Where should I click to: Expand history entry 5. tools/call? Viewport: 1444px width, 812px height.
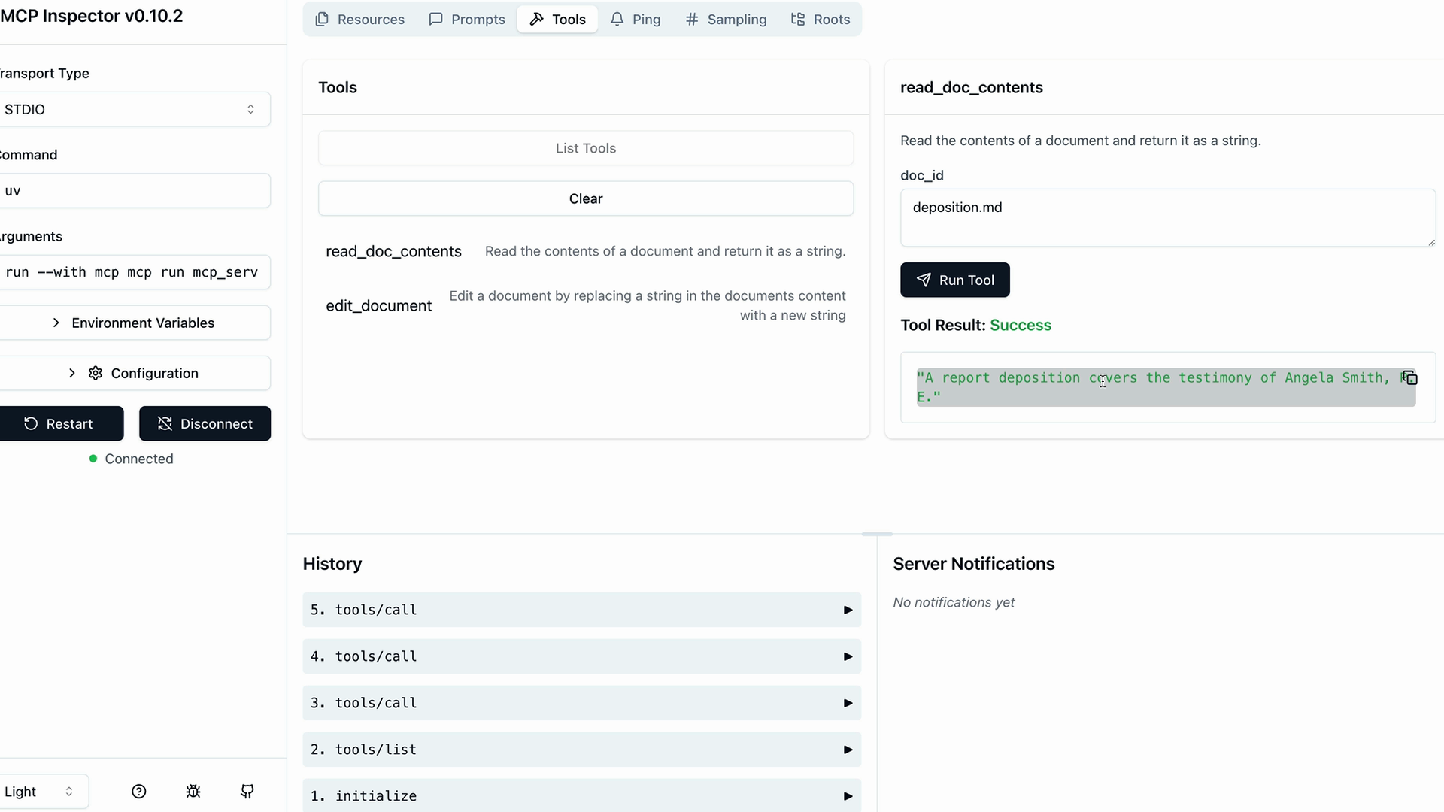(582, 610)
